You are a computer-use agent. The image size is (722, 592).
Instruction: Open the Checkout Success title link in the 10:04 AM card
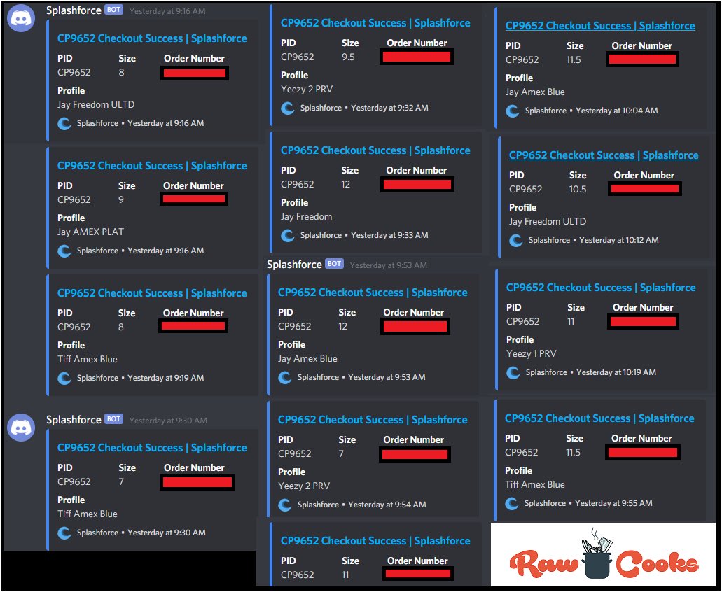[x=600, y=26]
